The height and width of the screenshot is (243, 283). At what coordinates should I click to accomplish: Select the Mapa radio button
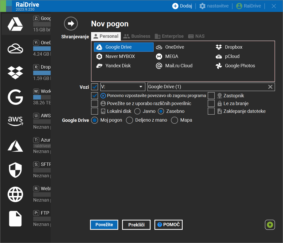coord(174,120)
